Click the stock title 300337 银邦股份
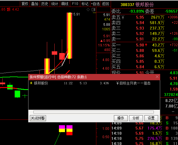 (x=137, y=5)
